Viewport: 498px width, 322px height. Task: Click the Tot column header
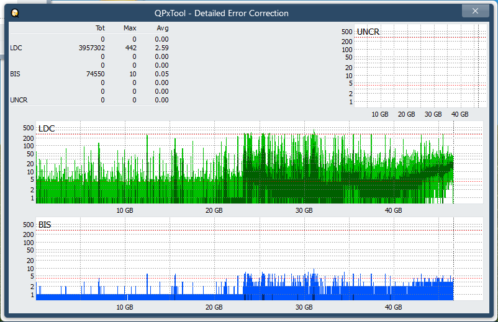click(x=100, y=28)
